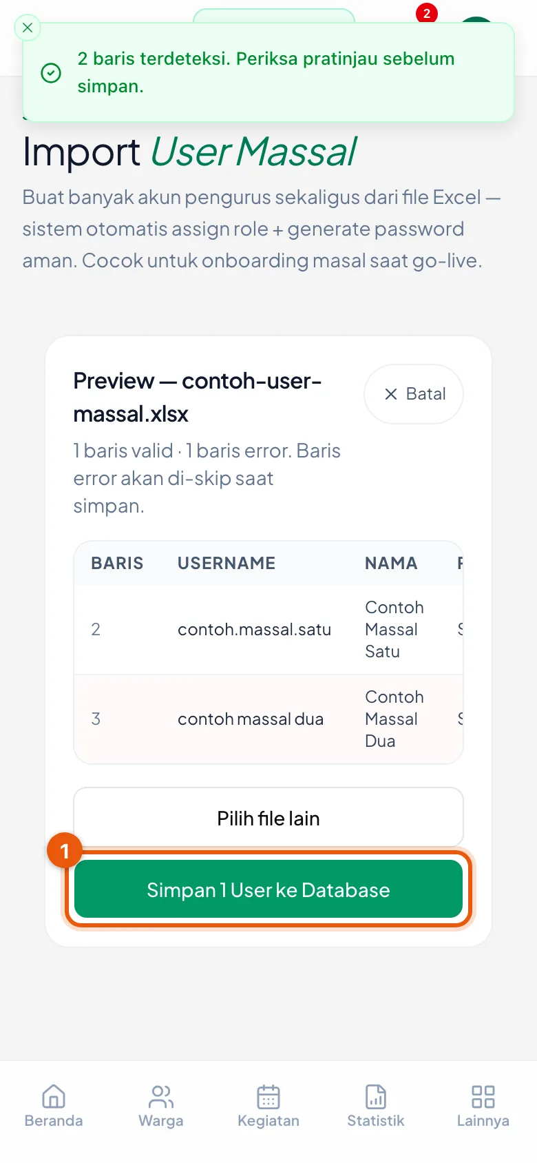Click the BARIS column header
This screenshot has width=537, height=1163.
(x=117, y=563)
